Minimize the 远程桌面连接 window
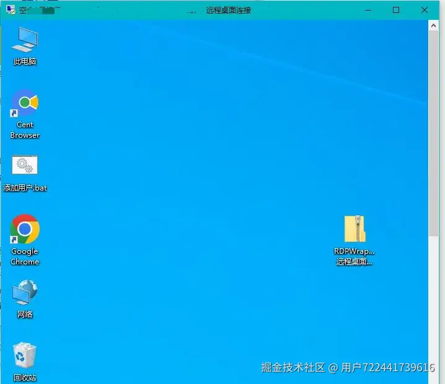 click(x=368, y=10)
